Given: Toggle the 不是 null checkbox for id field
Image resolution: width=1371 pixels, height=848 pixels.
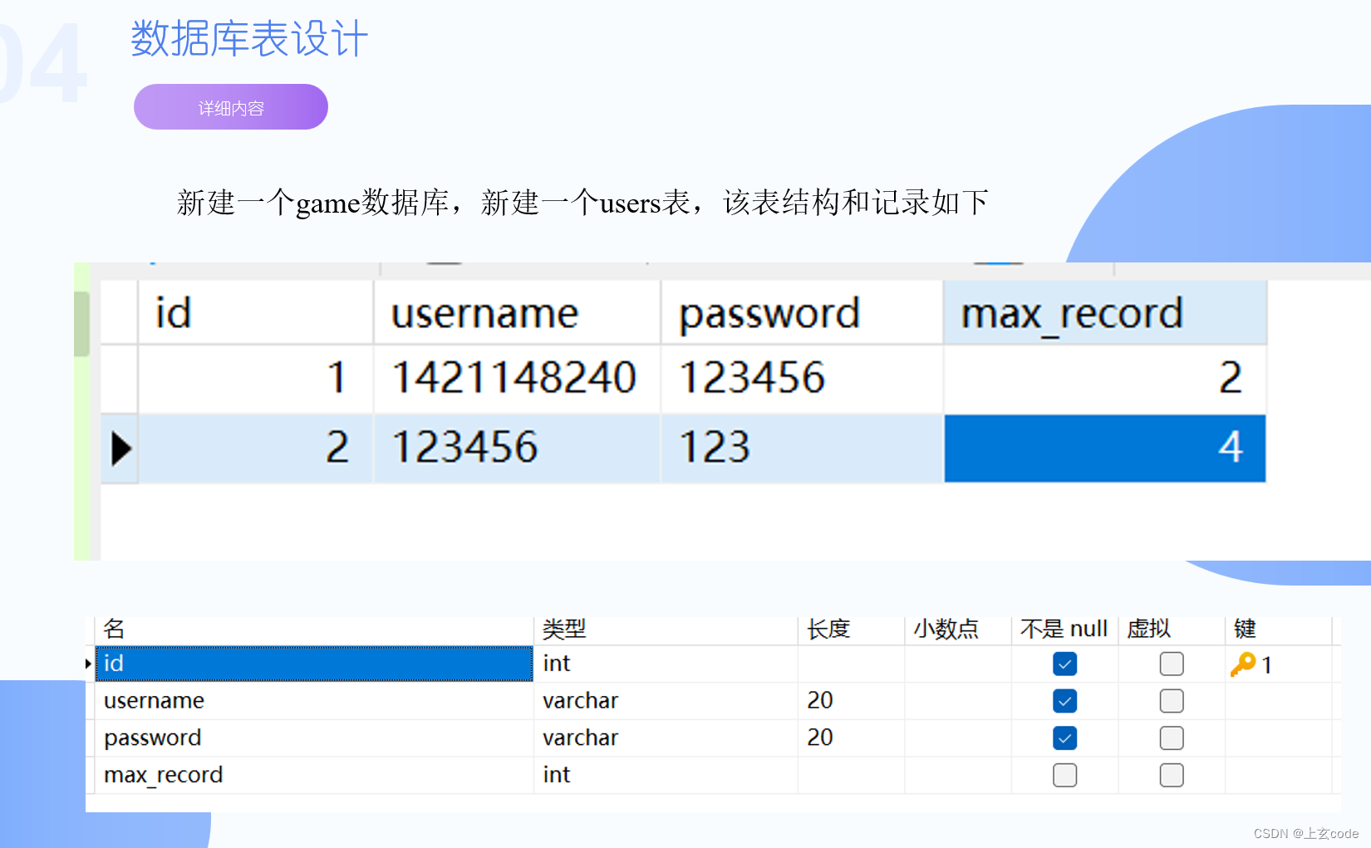Looking at the screenshot, I should point(1064,664).
